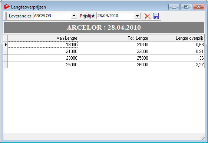
Task: Click Van Lengte cell 23000
Action: point(43,58)
